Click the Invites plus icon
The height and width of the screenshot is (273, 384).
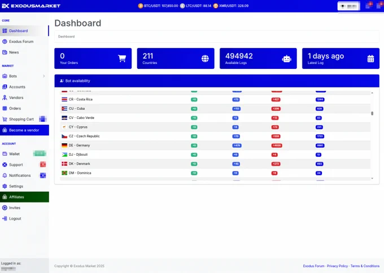(x=5, y=208)
